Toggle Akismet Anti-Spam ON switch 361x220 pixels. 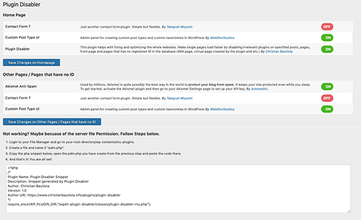(327, 87)
